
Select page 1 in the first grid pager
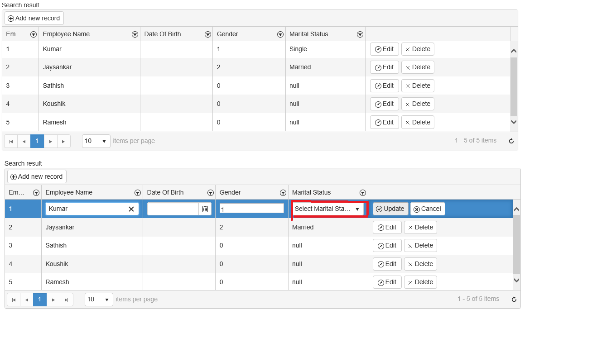pos(37,141)
